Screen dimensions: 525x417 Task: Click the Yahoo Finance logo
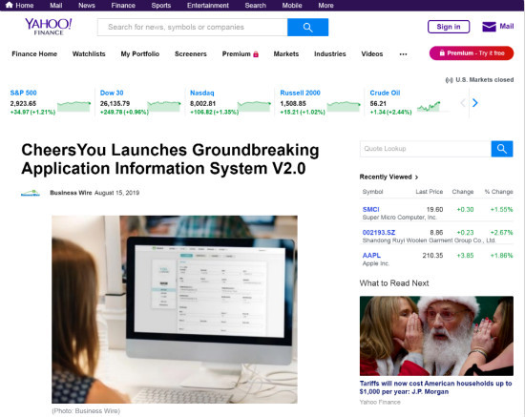click(49, 27)
